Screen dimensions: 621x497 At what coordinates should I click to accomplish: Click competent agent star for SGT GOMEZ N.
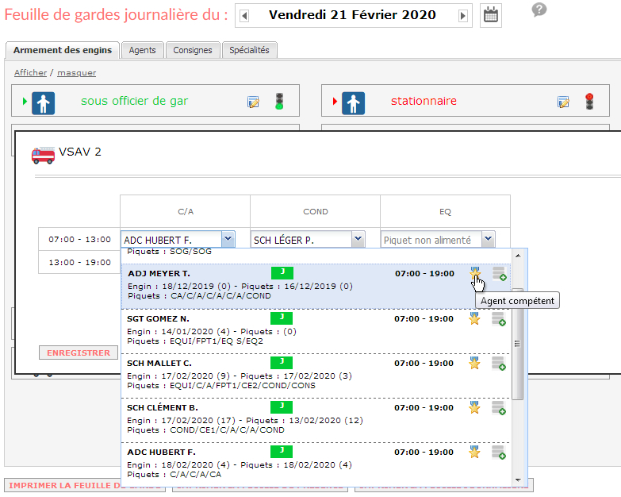click(474, 318)
